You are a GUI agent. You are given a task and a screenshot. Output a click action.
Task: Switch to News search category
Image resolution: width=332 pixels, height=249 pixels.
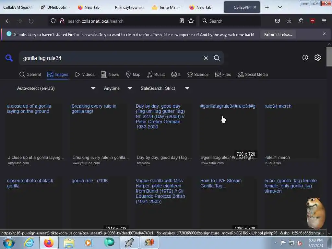coord(110,75)
